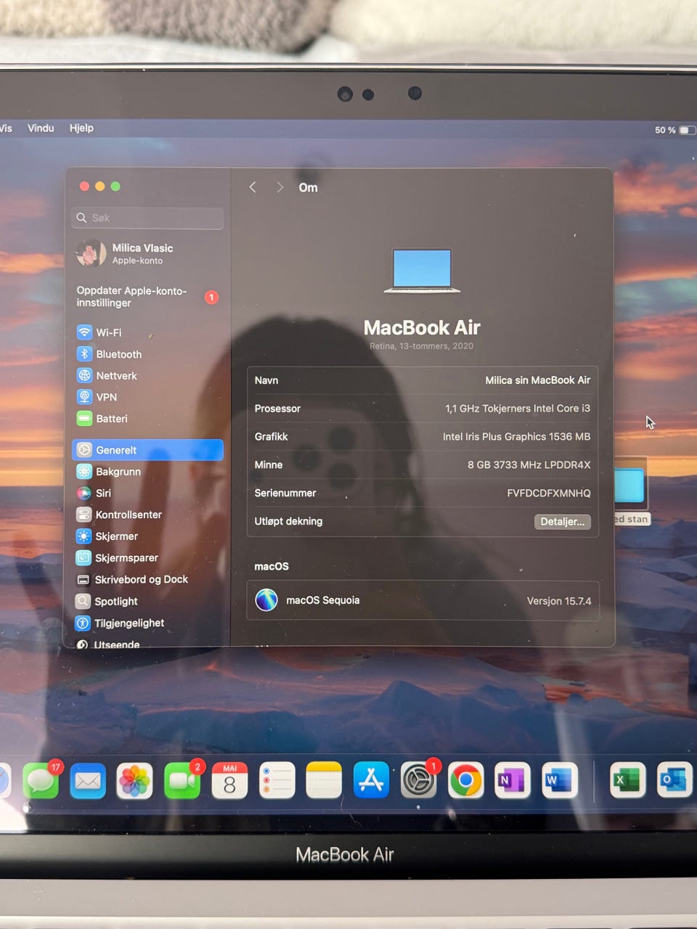The image size is (697, 929).
Task: Open Bakgrunn settings
Action: tap(147, 472)
